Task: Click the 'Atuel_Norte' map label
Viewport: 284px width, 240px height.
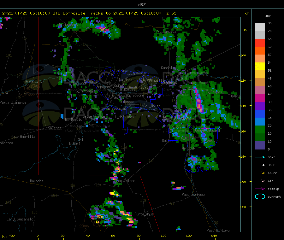Action: point(150,106)
